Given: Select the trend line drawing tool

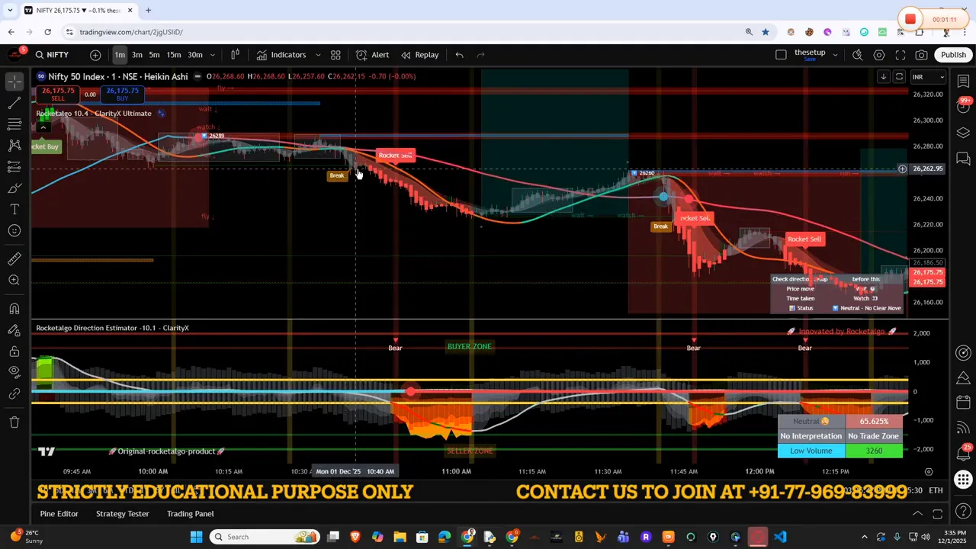Looking at the screenshot, I should 14,102.
